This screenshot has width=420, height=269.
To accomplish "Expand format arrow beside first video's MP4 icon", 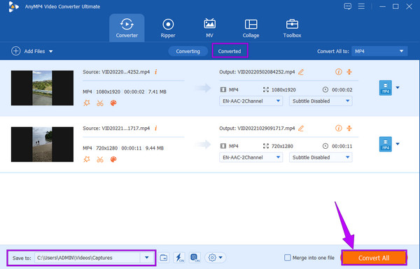I will (x=398, y=87).
